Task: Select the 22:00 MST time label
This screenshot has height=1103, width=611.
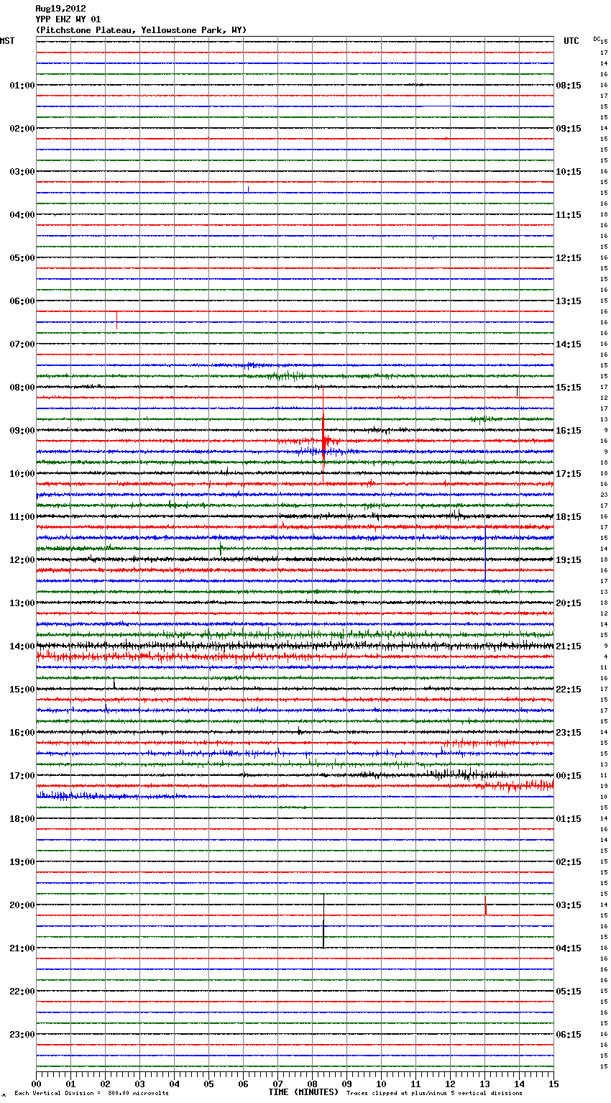Action: 22,992
